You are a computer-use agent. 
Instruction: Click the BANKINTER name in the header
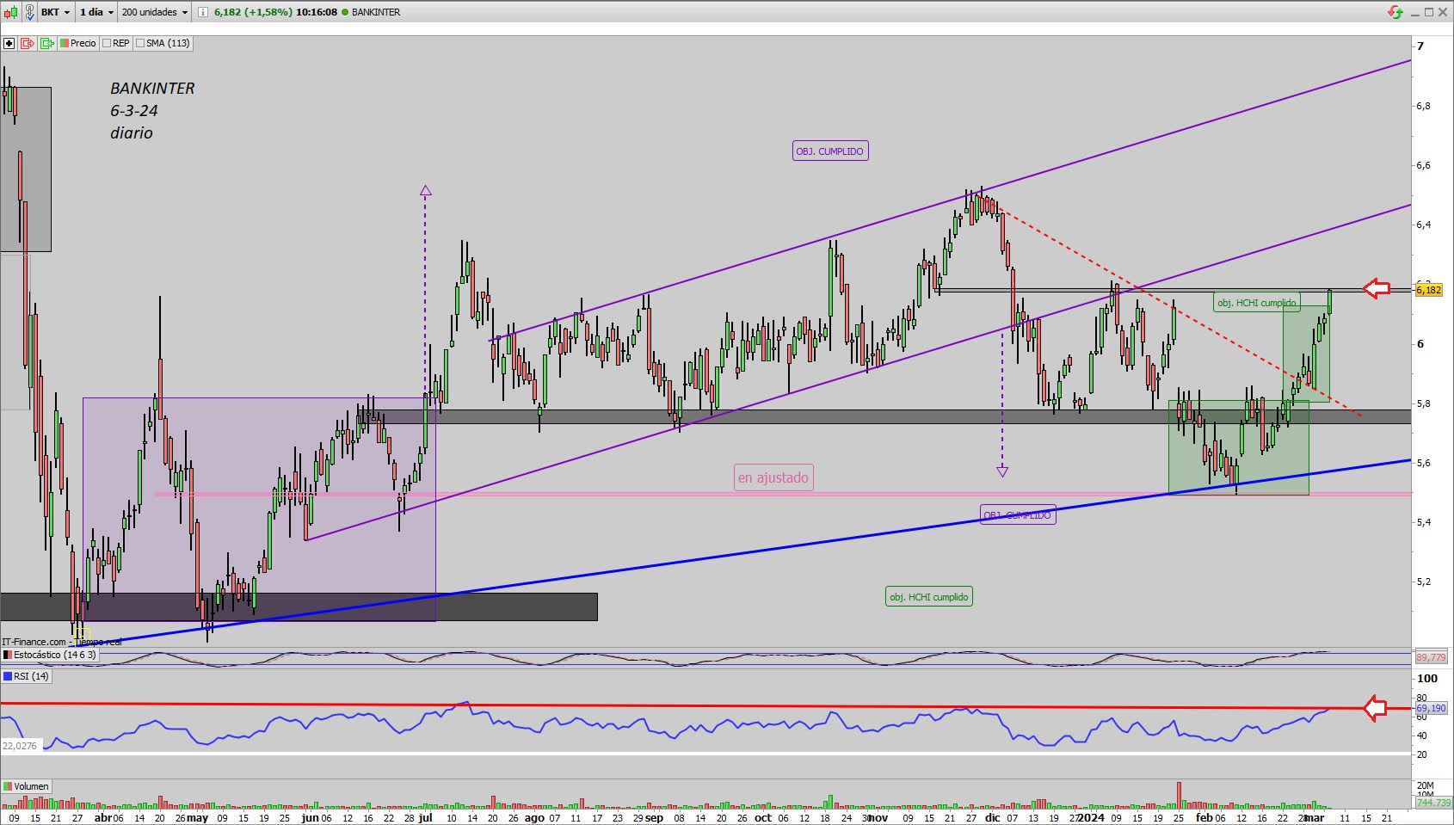click(x=376, y=12)
